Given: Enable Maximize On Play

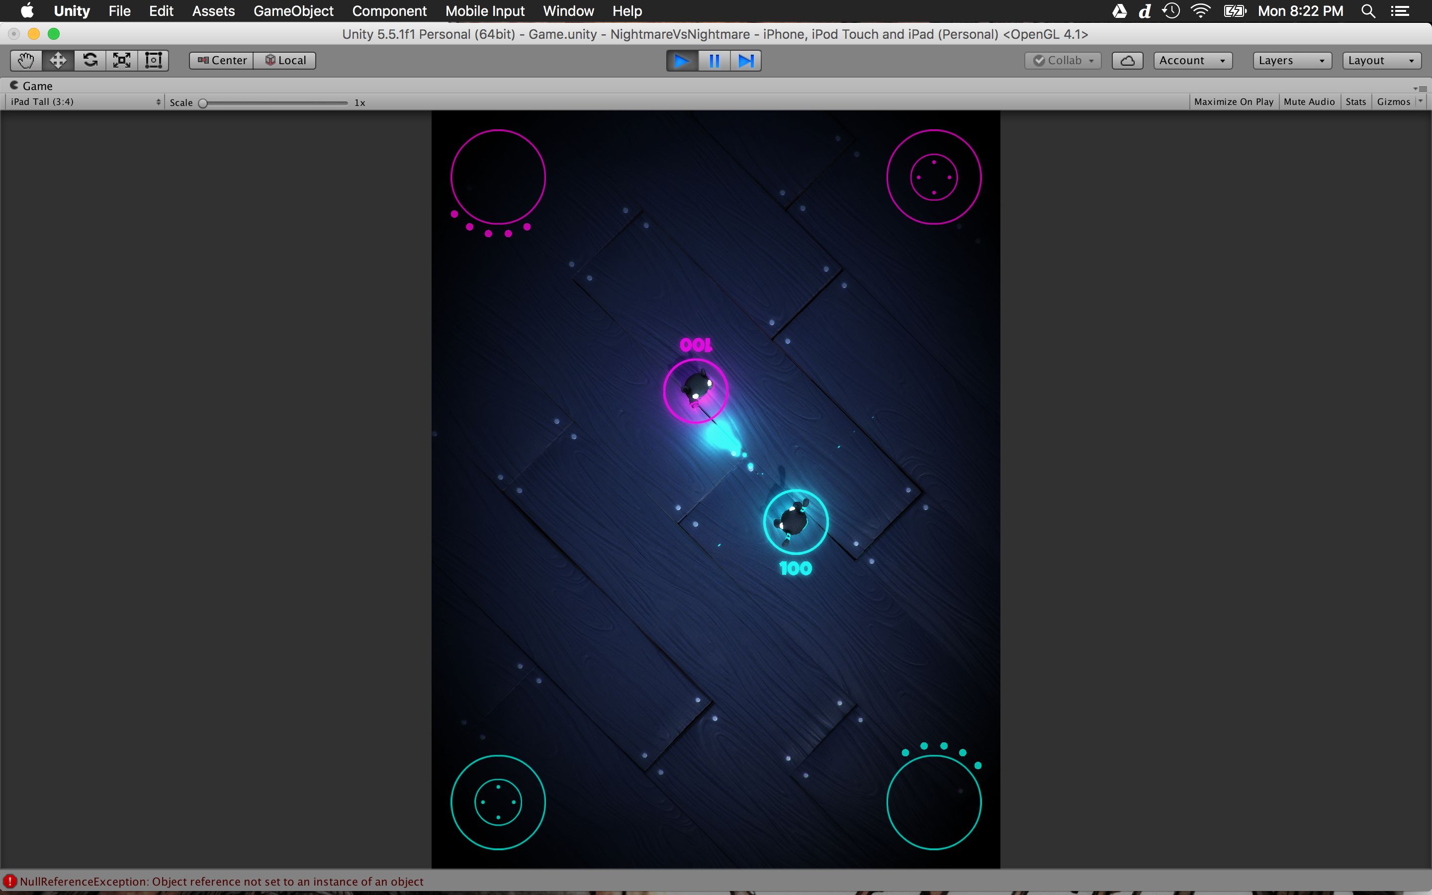Looking at the screenshot, I should [x=1233, y=102].
